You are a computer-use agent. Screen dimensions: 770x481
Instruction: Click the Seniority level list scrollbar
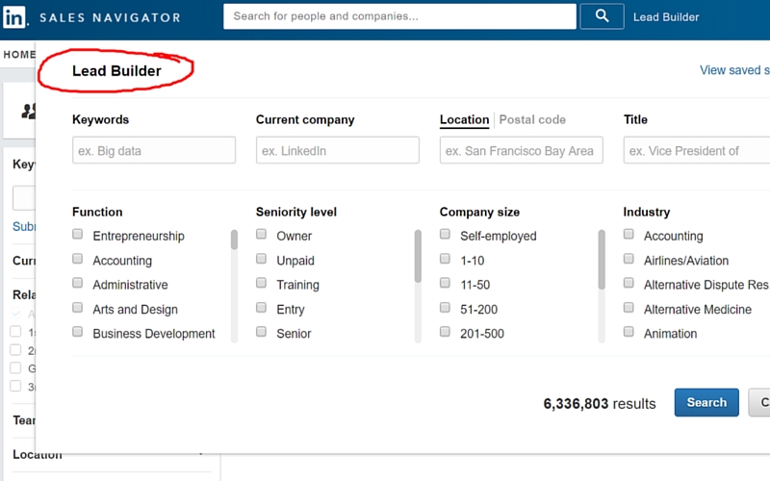(x=418, y=286)
